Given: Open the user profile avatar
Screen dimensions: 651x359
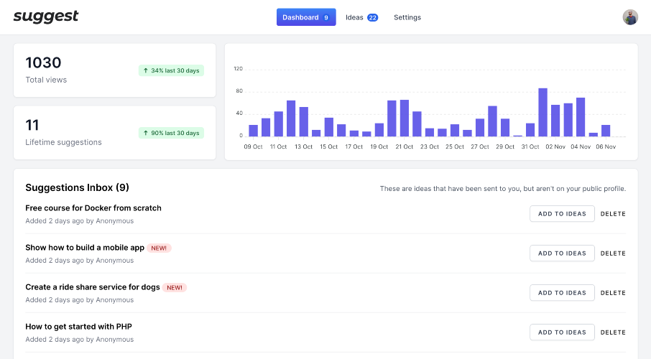Looking at the screenshot, I should click(630, 17).
